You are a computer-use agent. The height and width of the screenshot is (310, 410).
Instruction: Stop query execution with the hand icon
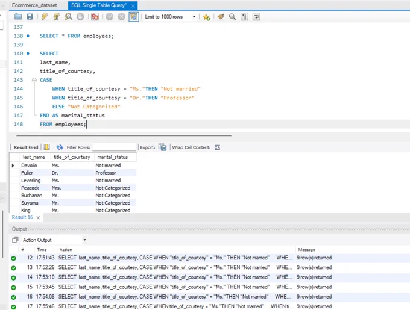(x=80, y=17)
